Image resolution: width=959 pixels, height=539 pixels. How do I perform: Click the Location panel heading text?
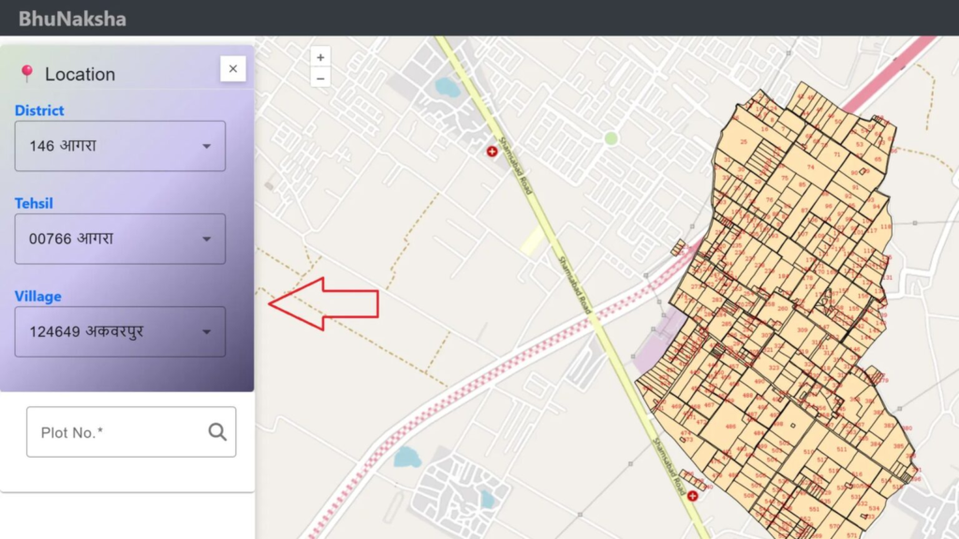pyautogui.click(x=81, y=74)
